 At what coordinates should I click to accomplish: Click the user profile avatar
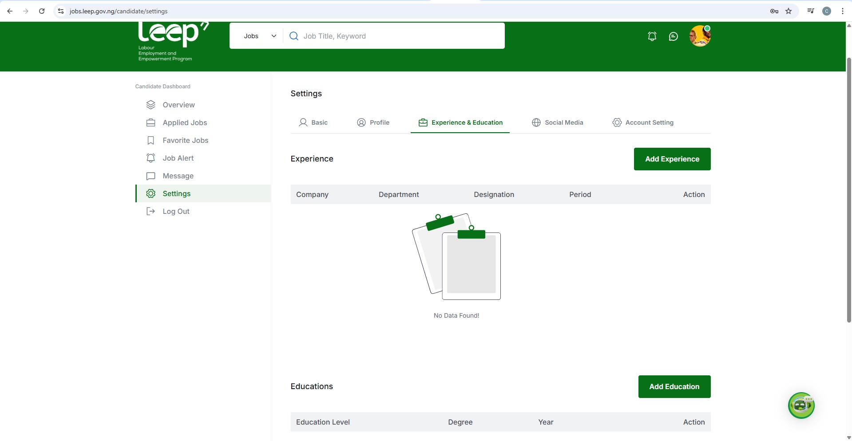(700, 36)
